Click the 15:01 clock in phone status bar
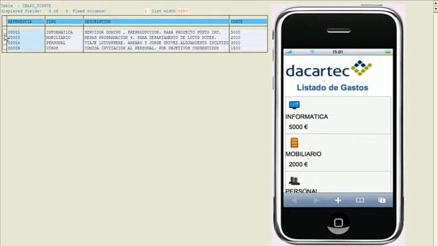Image resolution: width=438 pixels, height=246 pixels. pyautogui.click(x=337, y=52)
